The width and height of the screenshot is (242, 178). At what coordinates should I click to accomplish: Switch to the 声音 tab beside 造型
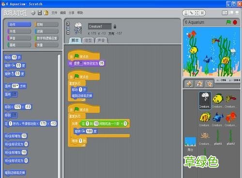pos(101,41)
